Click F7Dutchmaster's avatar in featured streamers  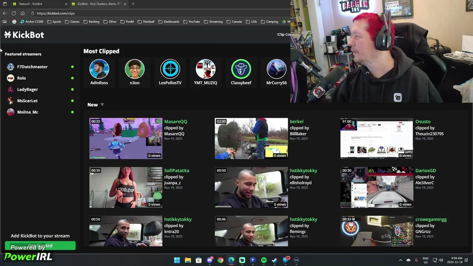pyautogui.click(x=10, y=67)
